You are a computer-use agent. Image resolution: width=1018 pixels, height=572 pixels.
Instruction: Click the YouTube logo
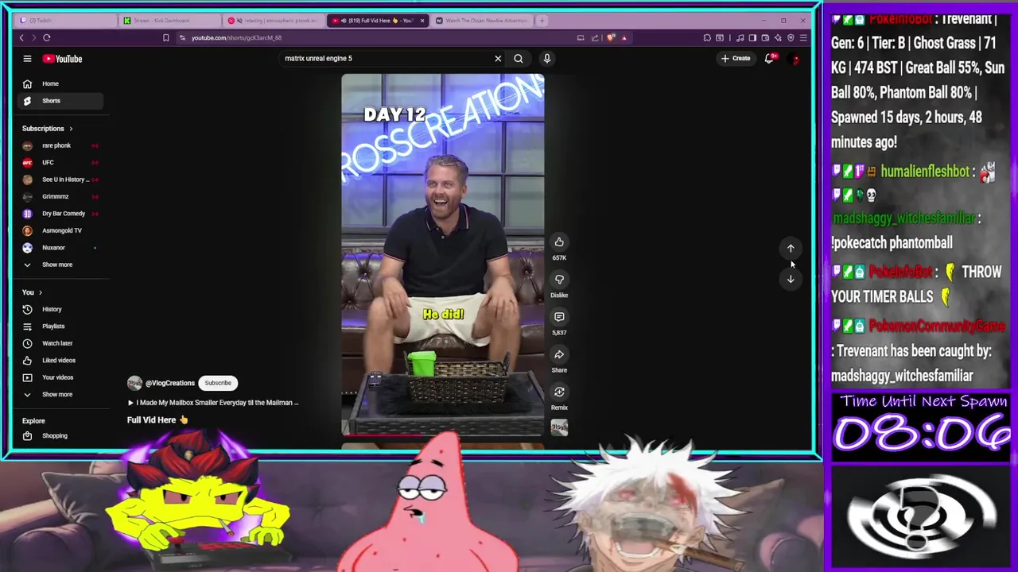tap(62, 59)
